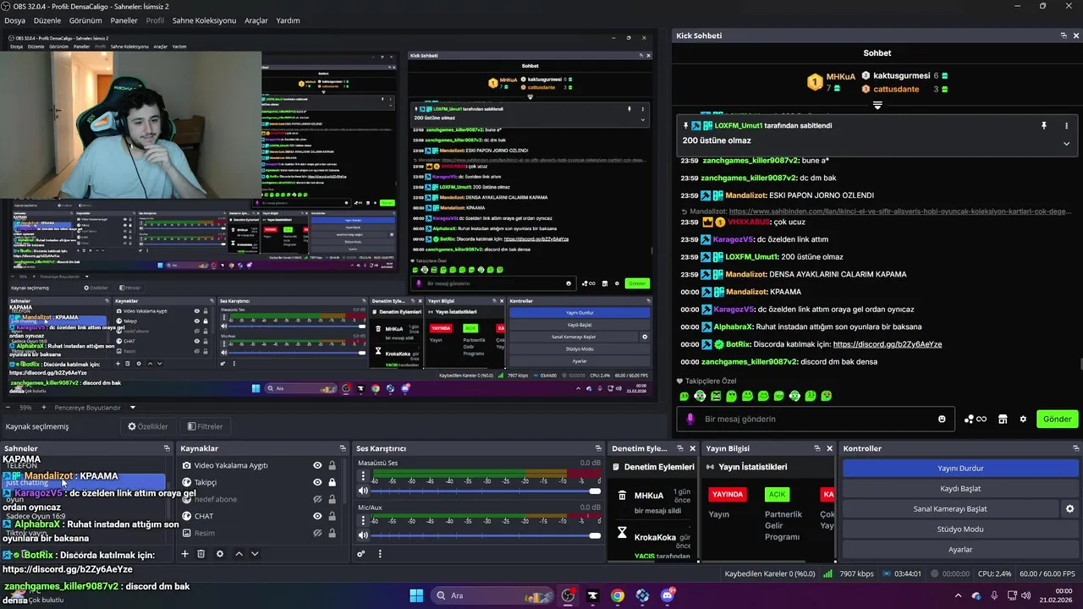Click Yayını Durdur button
The width and height of the screenshot is (1083, 609).
coord(960,469)
